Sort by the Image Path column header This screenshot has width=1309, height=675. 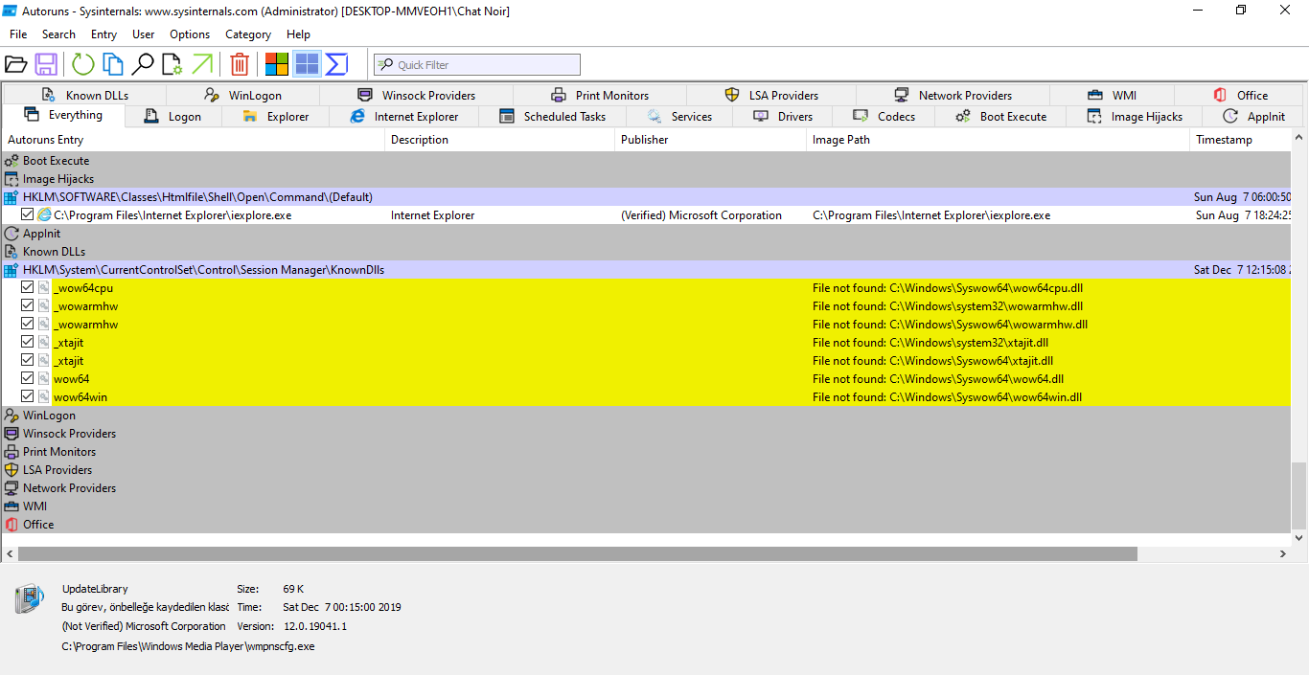tap(999, 140)
